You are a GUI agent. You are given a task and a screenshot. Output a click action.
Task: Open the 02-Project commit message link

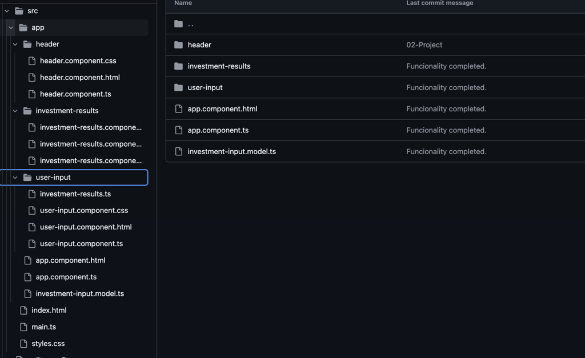[424, 45]
